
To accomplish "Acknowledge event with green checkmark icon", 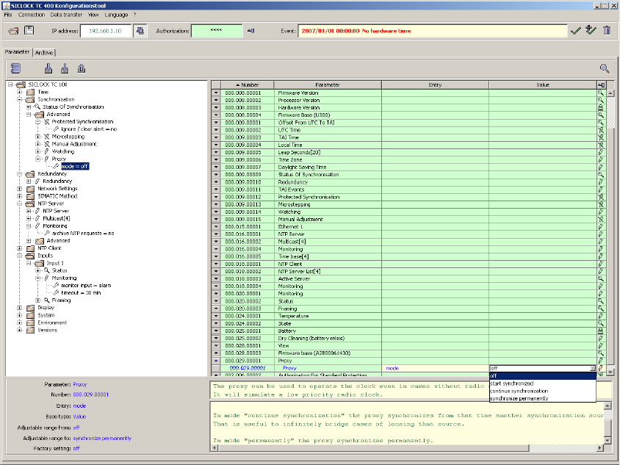I will coord(575,30).
